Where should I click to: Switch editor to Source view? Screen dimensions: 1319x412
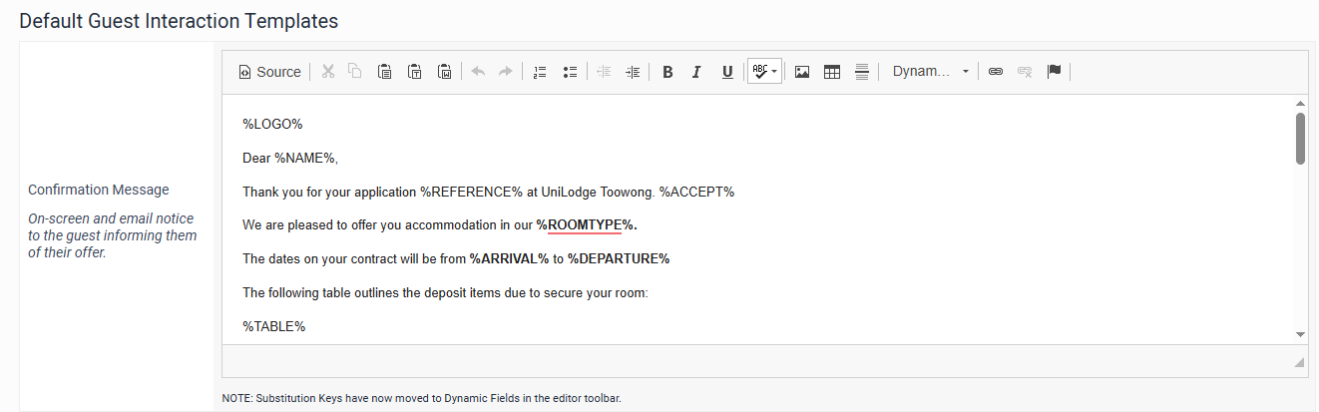click(269, 72)
